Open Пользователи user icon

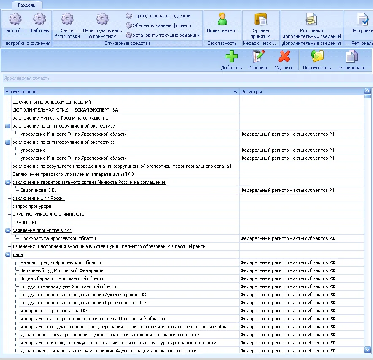[222, 19]
